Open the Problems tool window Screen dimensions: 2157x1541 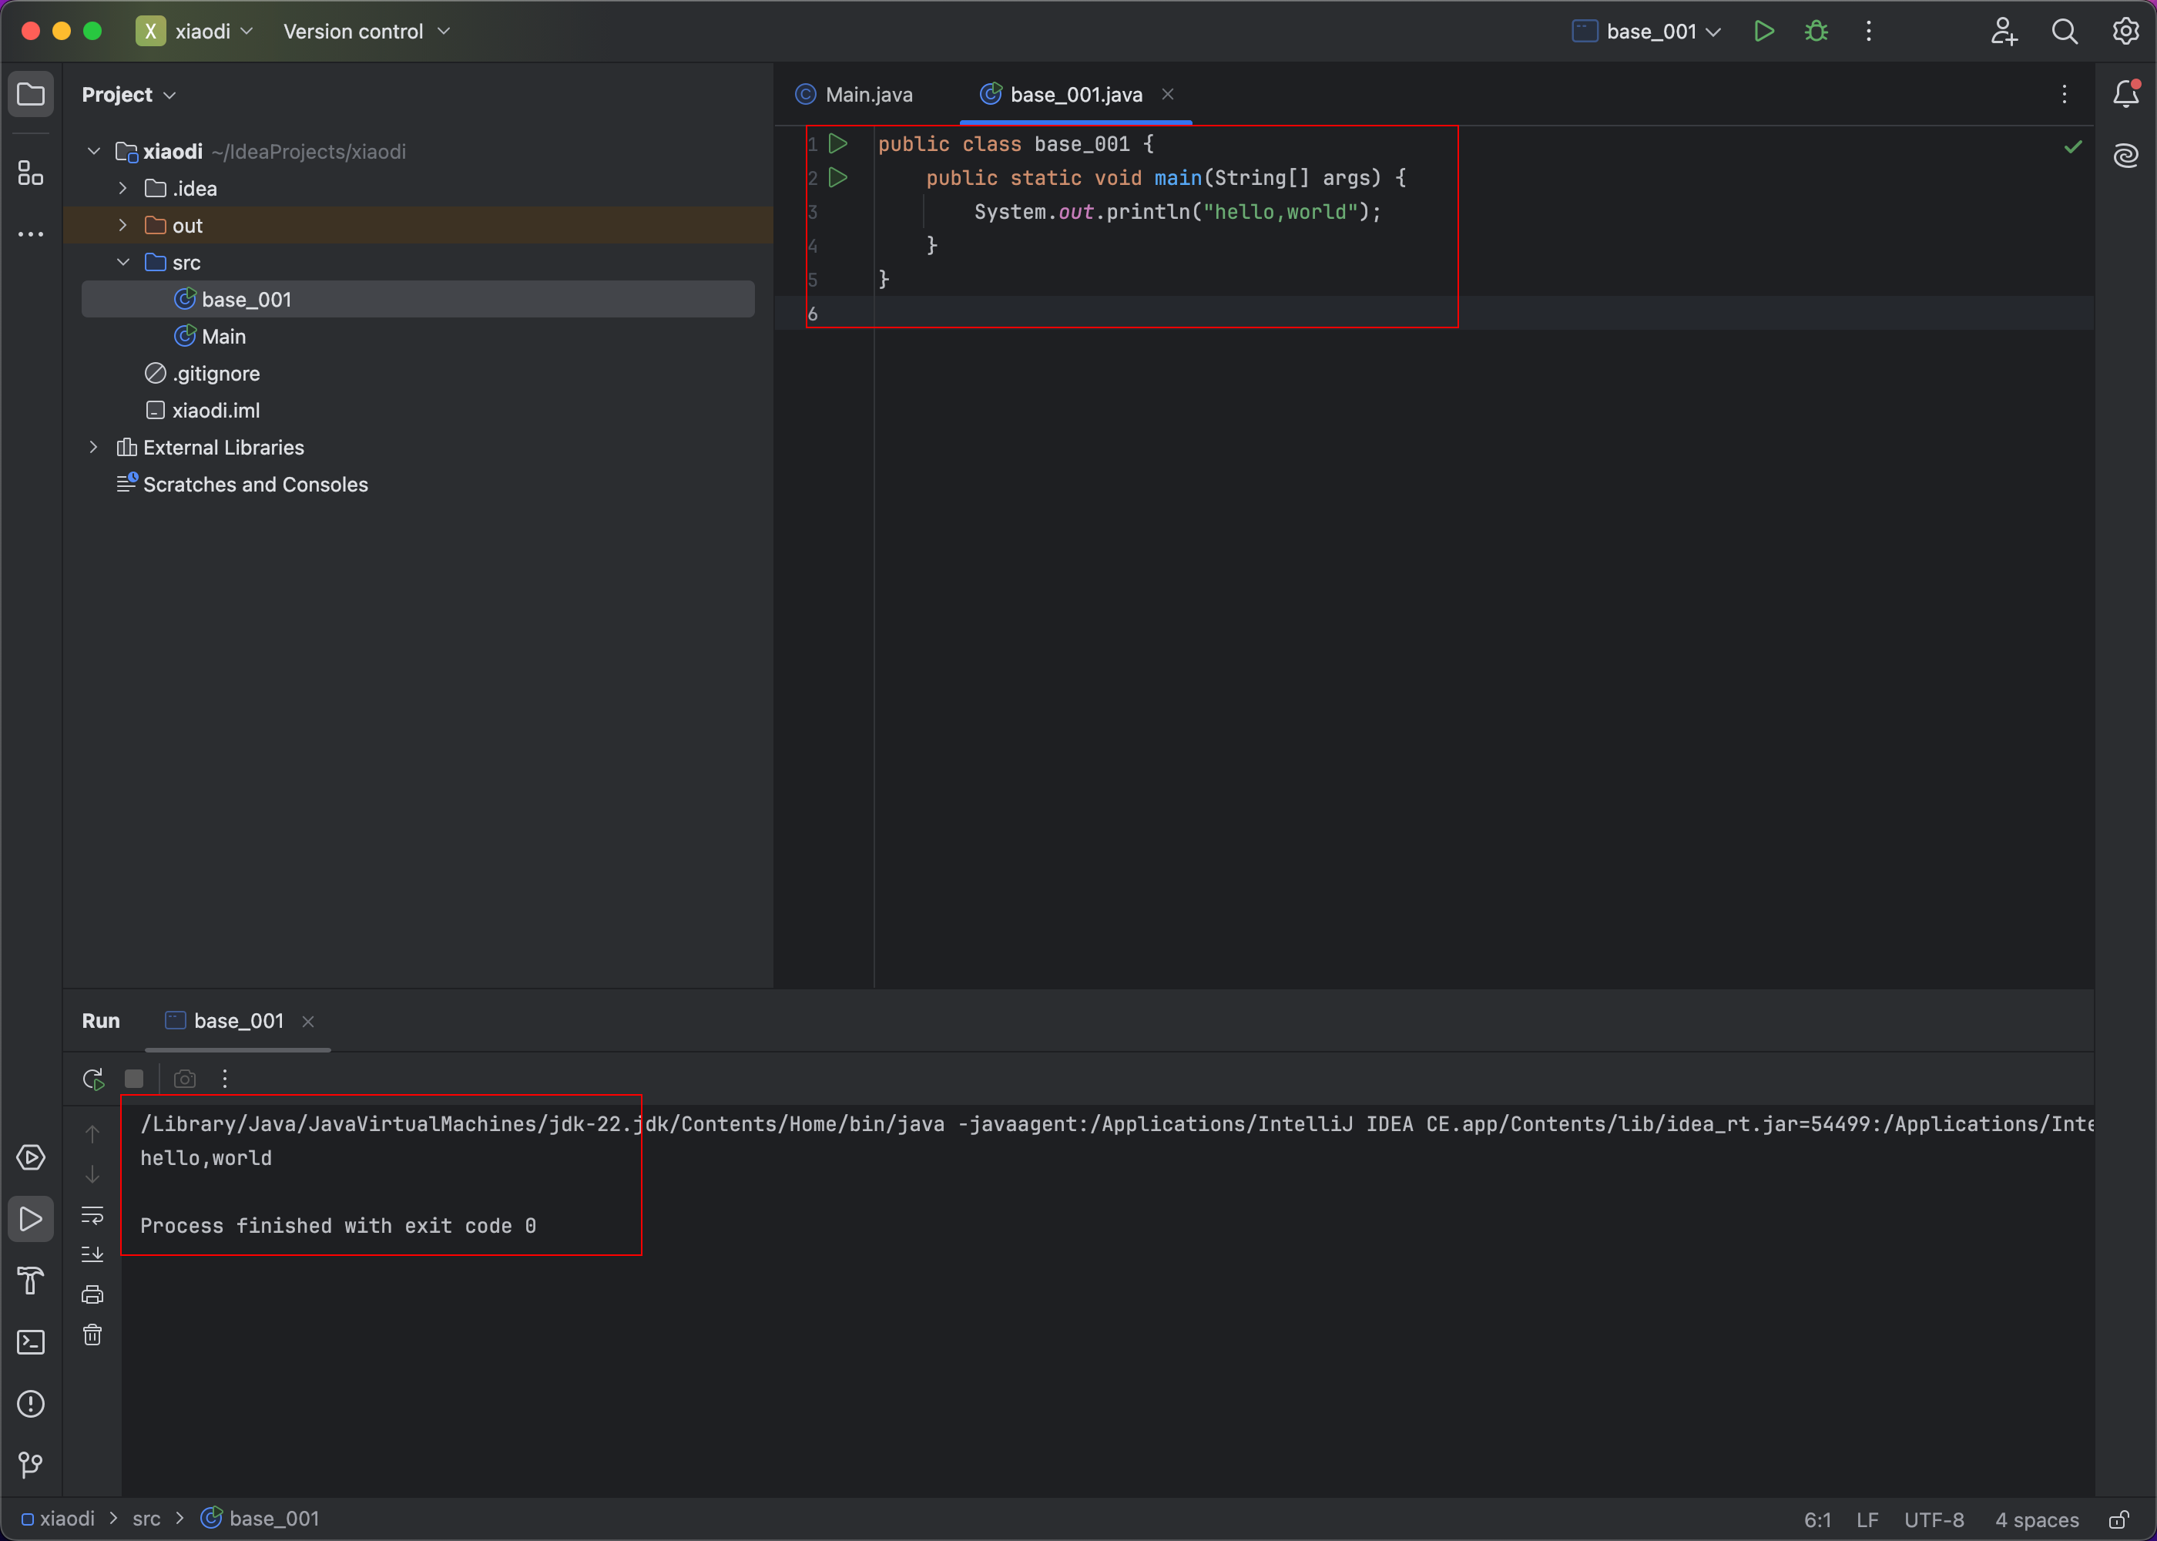tap(32, 1403)
